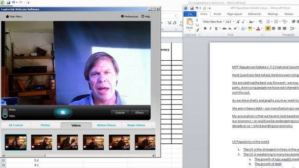Open Customize Quick Access Toolbar in Word
The height and width of the screenshot is (168, 299).
(210, 8)
